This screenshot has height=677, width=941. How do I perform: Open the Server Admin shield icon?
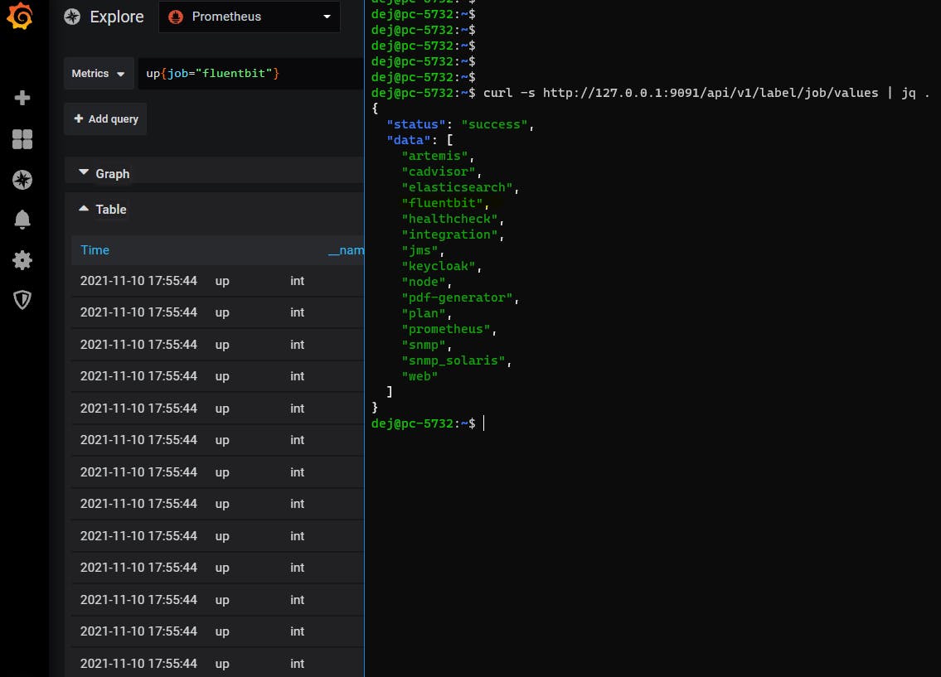[x=22, y=300]
